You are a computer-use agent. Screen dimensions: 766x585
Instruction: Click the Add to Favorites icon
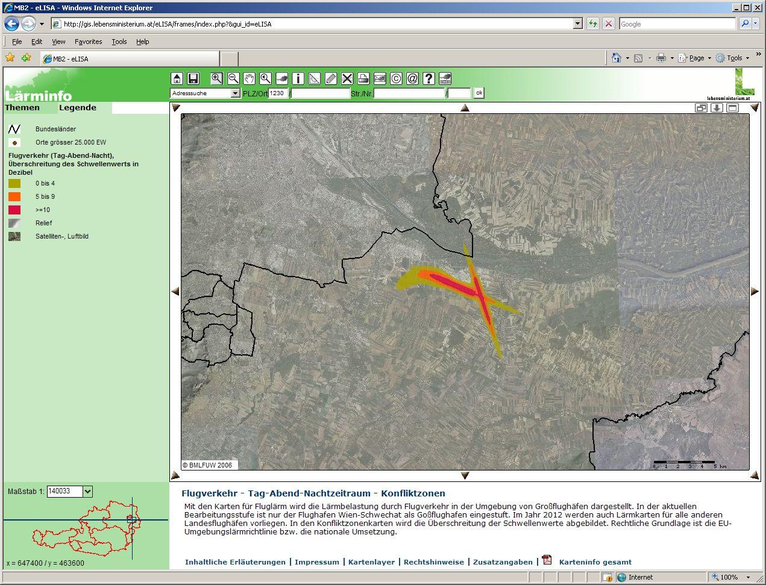point(26,58)
